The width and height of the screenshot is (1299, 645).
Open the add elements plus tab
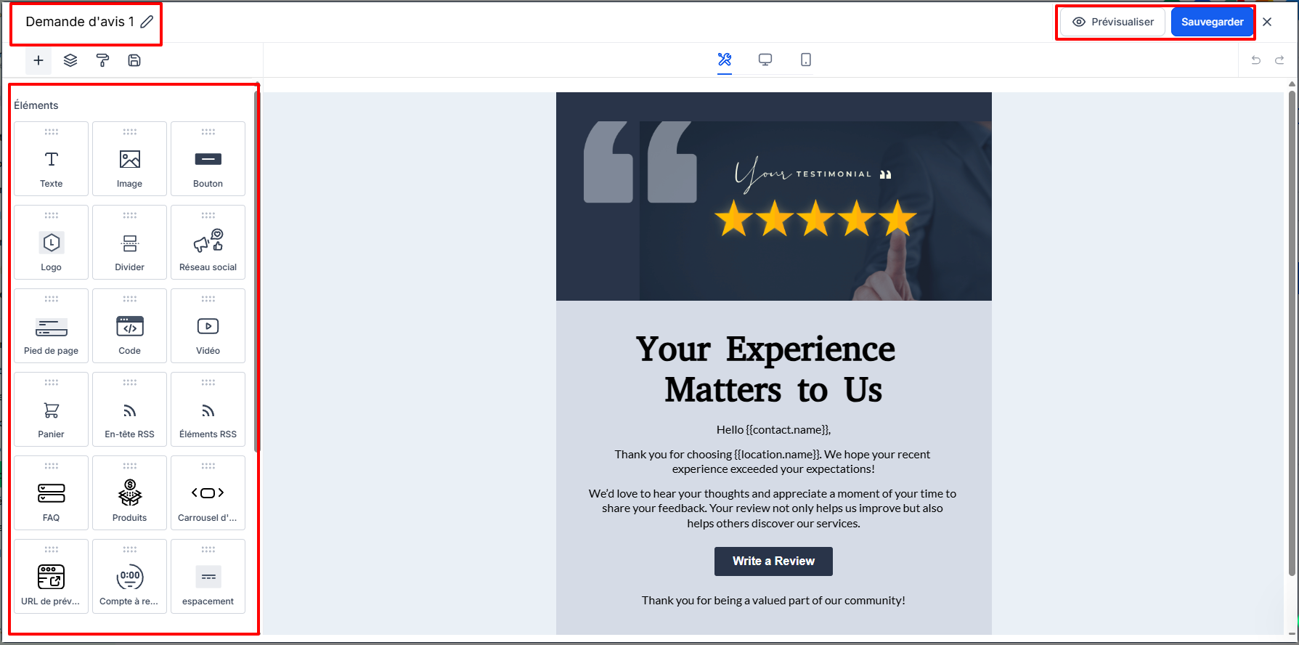pyautogui.click(x=38, y=60)
